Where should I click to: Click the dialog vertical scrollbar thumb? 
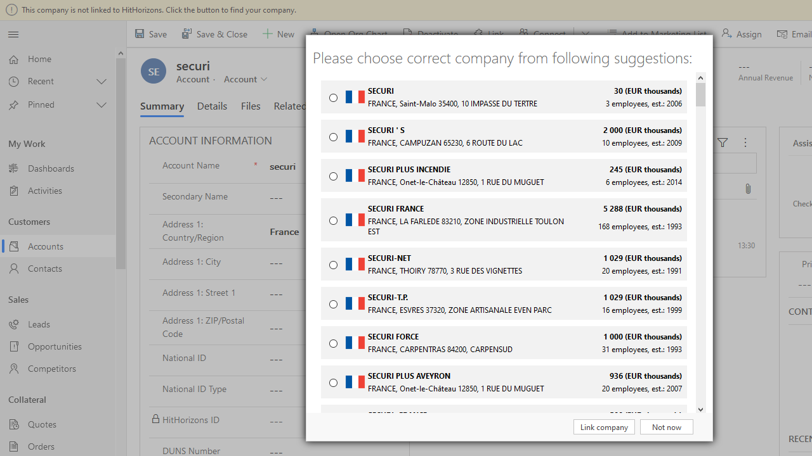pos(700,95)
